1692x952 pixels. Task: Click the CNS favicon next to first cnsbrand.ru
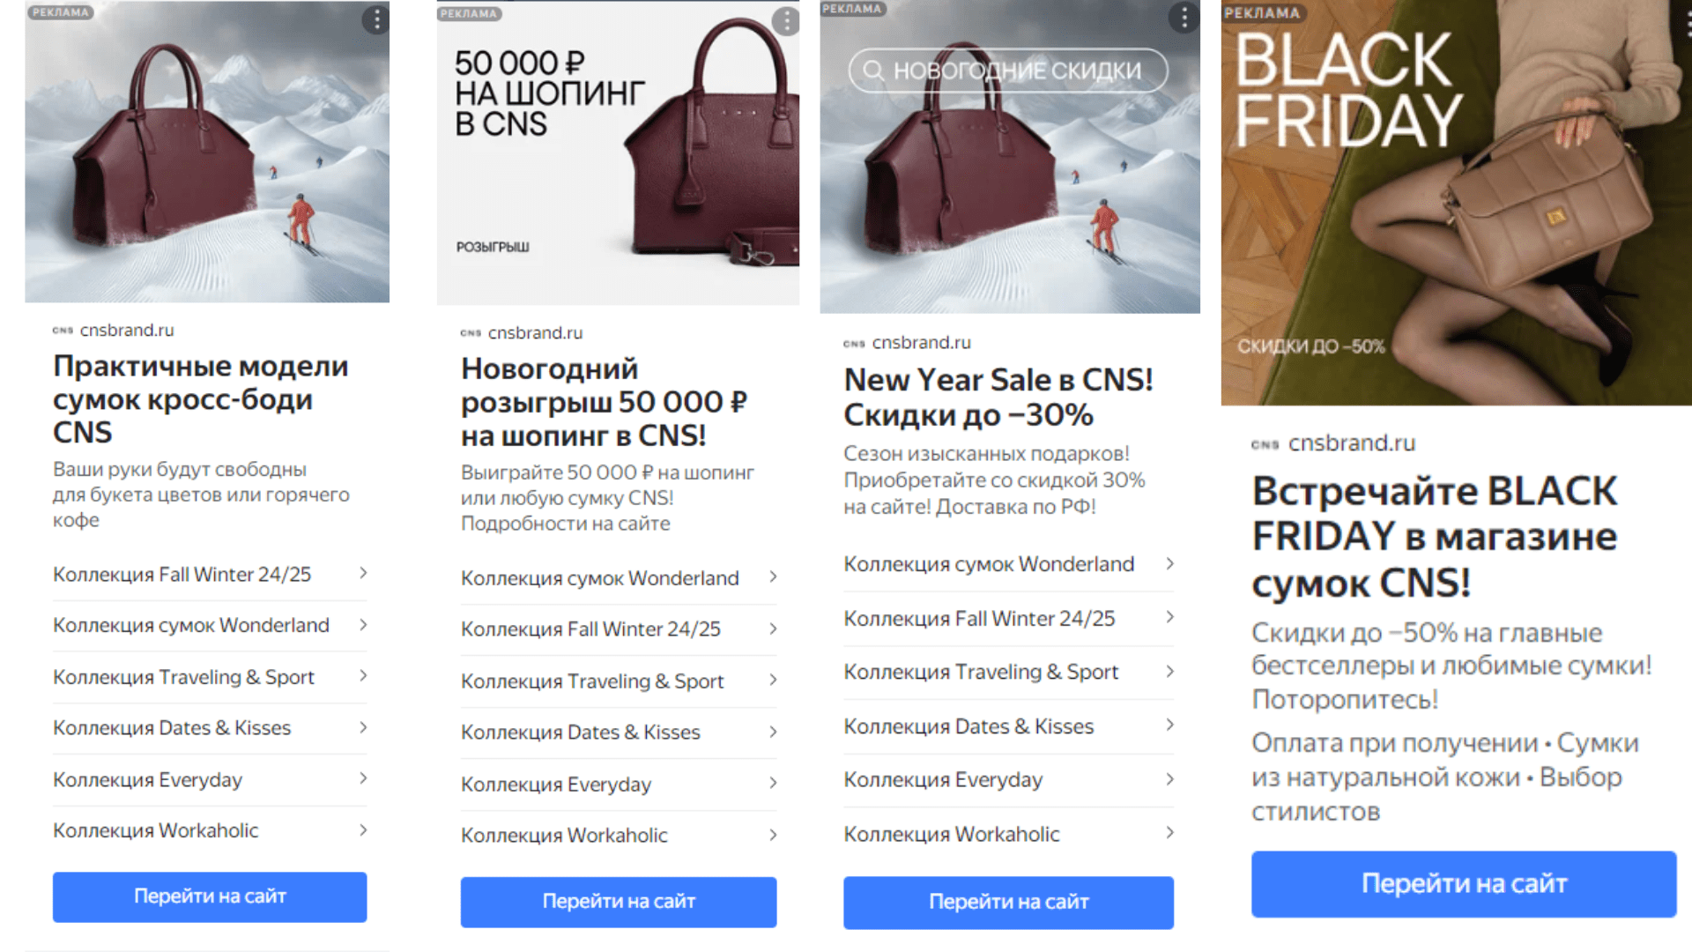click(x=63, y=331)
